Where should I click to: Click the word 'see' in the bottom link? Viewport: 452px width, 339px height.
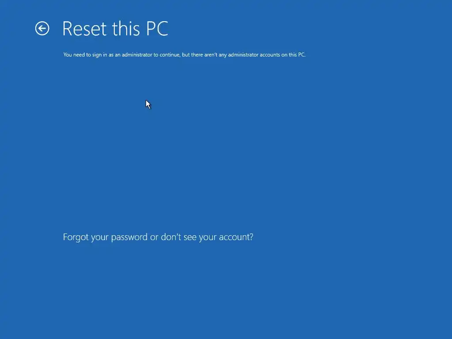tap(189, 237)
